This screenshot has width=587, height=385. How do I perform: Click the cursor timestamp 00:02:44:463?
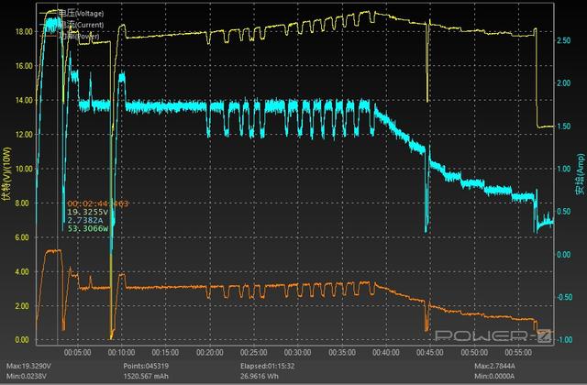pyautogui.click(x=98, y=203)
